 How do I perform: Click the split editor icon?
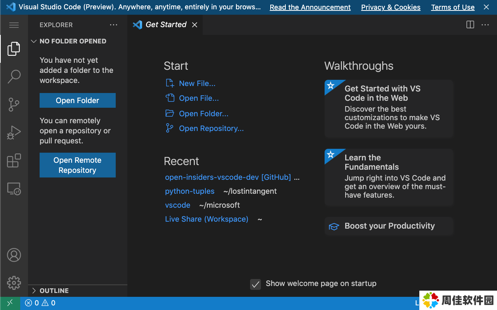pos(470,25)
